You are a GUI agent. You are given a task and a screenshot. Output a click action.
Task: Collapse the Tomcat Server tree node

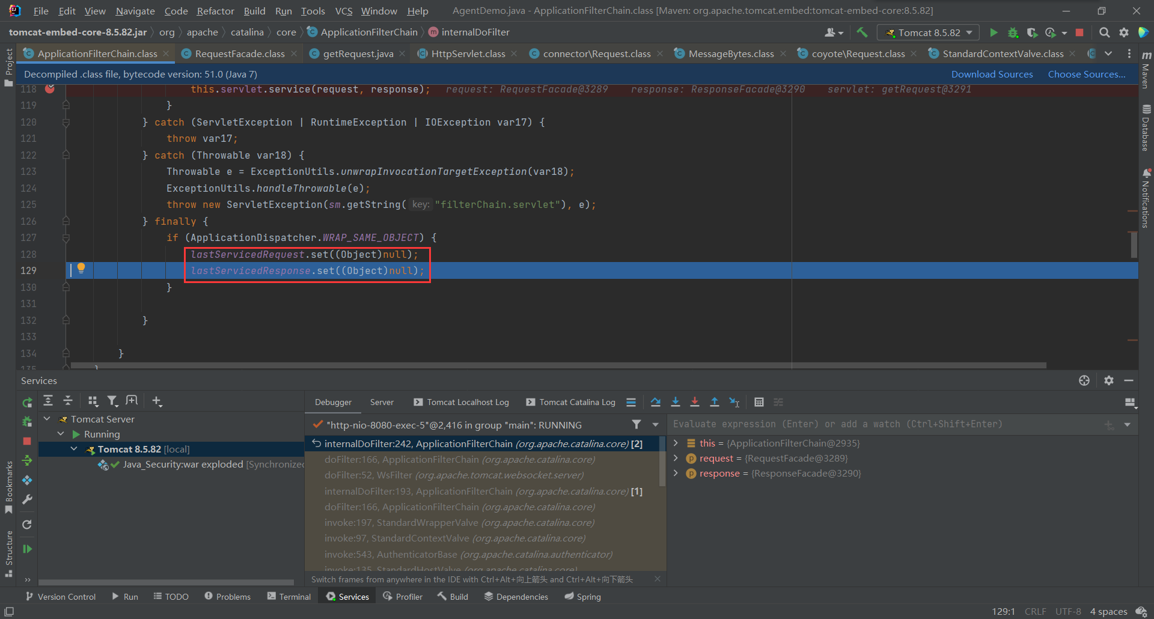point(47,419)
